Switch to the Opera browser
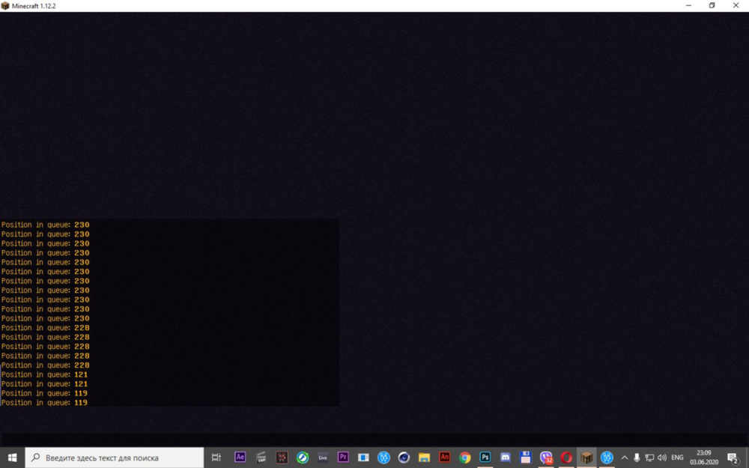749x468 pixels. click(566, 458)
